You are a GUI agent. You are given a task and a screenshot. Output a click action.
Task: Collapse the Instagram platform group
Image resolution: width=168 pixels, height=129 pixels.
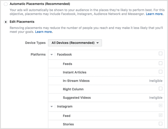click(52, 107)
